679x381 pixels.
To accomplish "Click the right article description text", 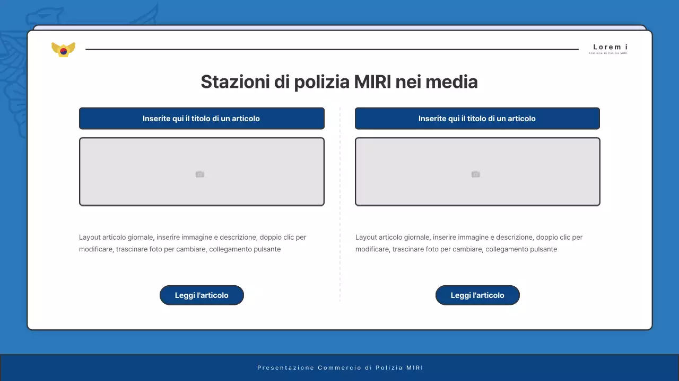I will tap(468, 243).
